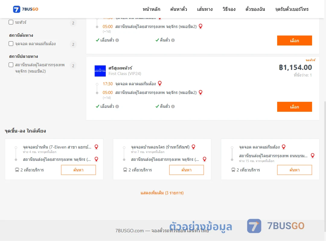Tick จุดจอด ตลาดแม่กิมส้อง origin checkbox
This screenshot has width=326, height=241.
(11, 44)
